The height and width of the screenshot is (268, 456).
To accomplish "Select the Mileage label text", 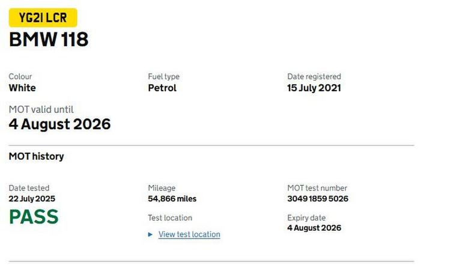I will pyautogui.click(x=162, y=188).
